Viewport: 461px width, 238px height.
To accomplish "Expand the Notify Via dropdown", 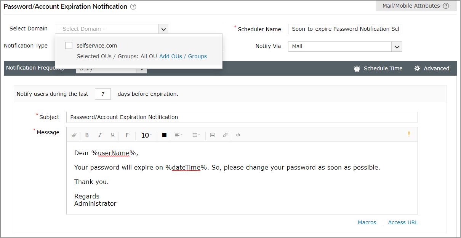I will click(x=397, y=46).
